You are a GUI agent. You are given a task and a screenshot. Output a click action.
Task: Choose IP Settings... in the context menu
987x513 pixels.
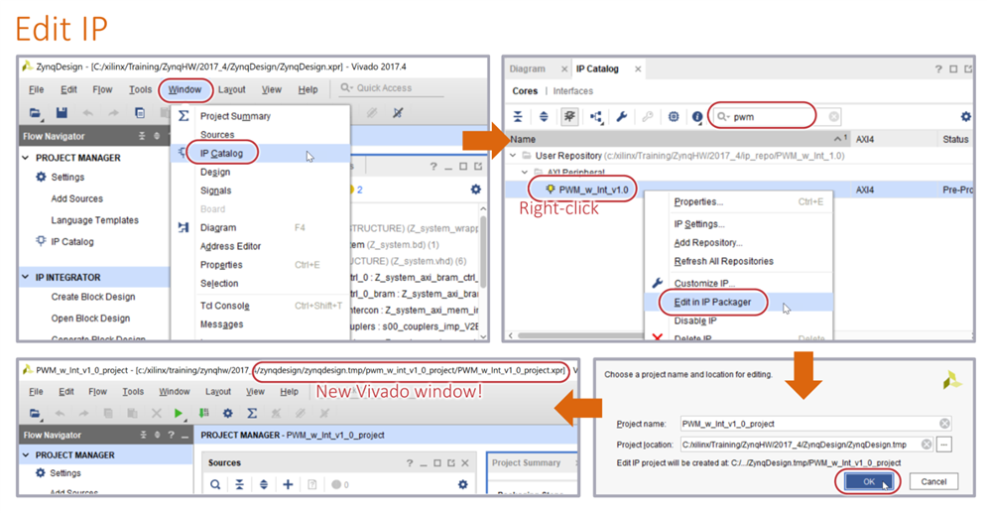tap(699, 224)
